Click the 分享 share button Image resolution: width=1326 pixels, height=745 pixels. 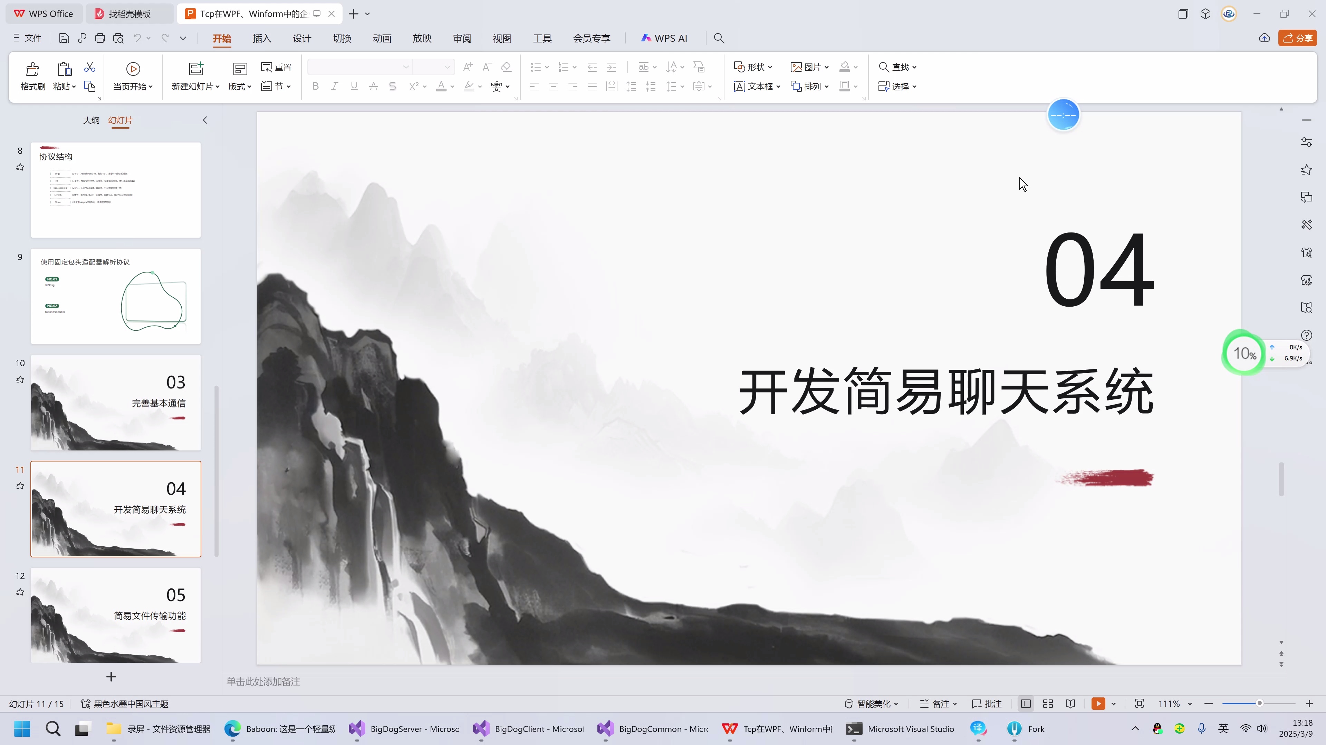(x=1298, y=38)
